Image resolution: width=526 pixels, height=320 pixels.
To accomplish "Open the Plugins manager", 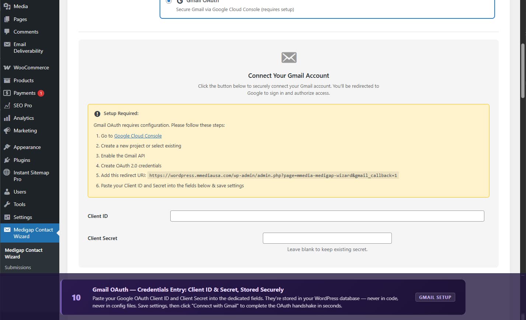I will pos(22,160).
